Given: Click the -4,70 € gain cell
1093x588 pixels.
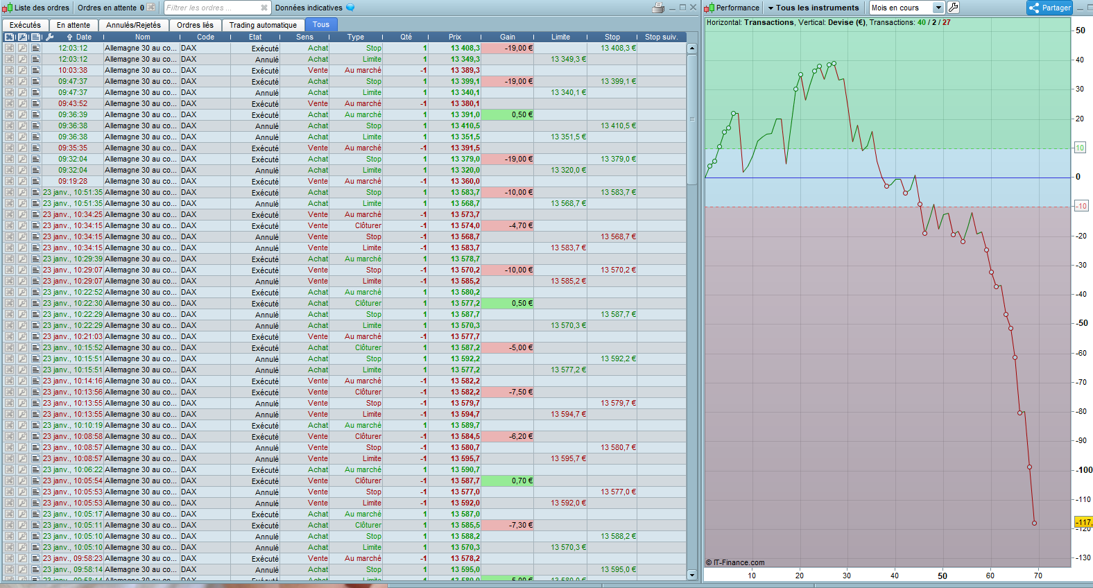Looking at the screenshot, I should (507, 225).
